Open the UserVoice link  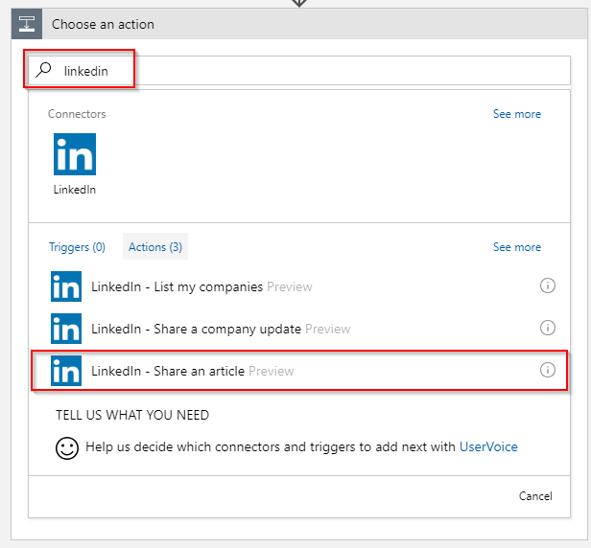[488, 446]
